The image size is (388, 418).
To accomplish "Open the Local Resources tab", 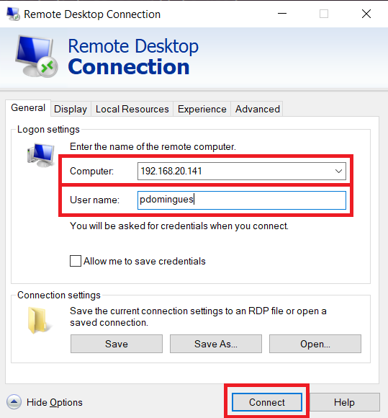I will click(x=132, y=109).
